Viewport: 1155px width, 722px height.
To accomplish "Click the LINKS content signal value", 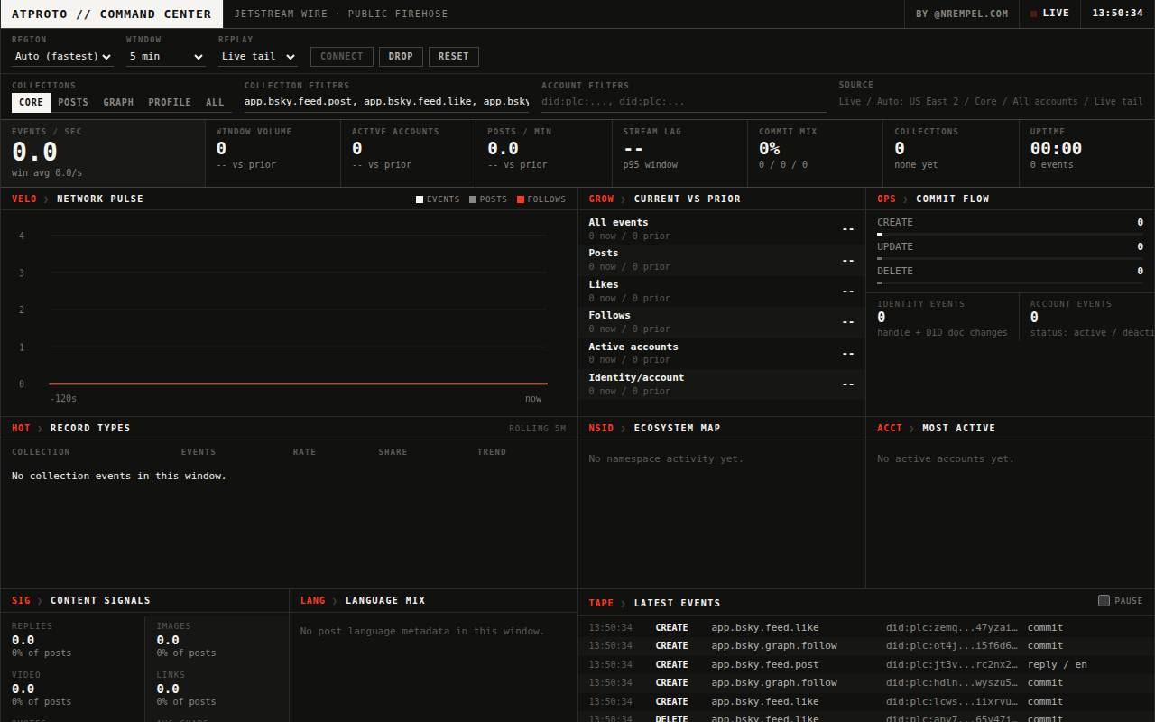I will coord(168,689).
